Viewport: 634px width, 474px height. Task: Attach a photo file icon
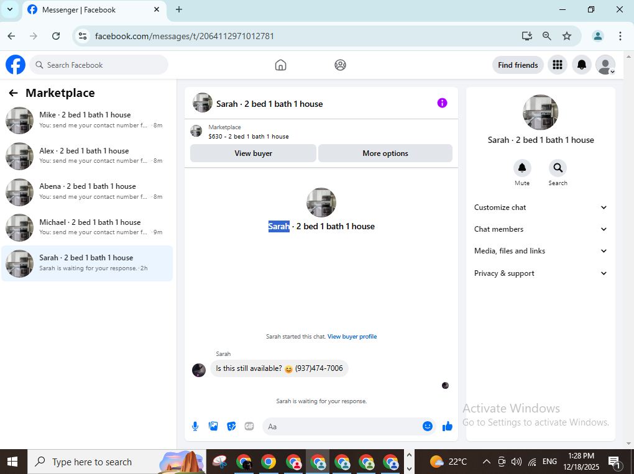pos(213,426)
